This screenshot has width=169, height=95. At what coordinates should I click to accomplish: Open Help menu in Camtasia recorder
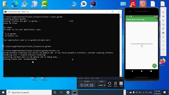pyautogui.click(x=97, y=78)
